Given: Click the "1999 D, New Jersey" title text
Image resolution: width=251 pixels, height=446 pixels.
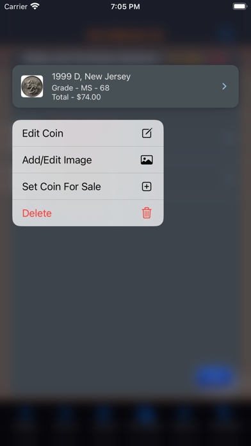Looking at the screenshot, I should point(91,76).
